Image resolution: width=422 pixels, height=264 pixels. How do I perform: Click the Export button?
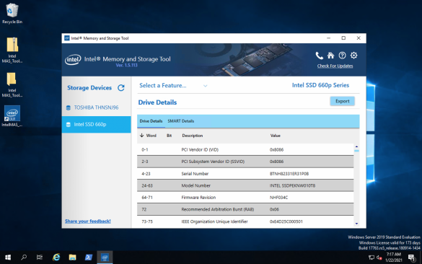point(342,101)
